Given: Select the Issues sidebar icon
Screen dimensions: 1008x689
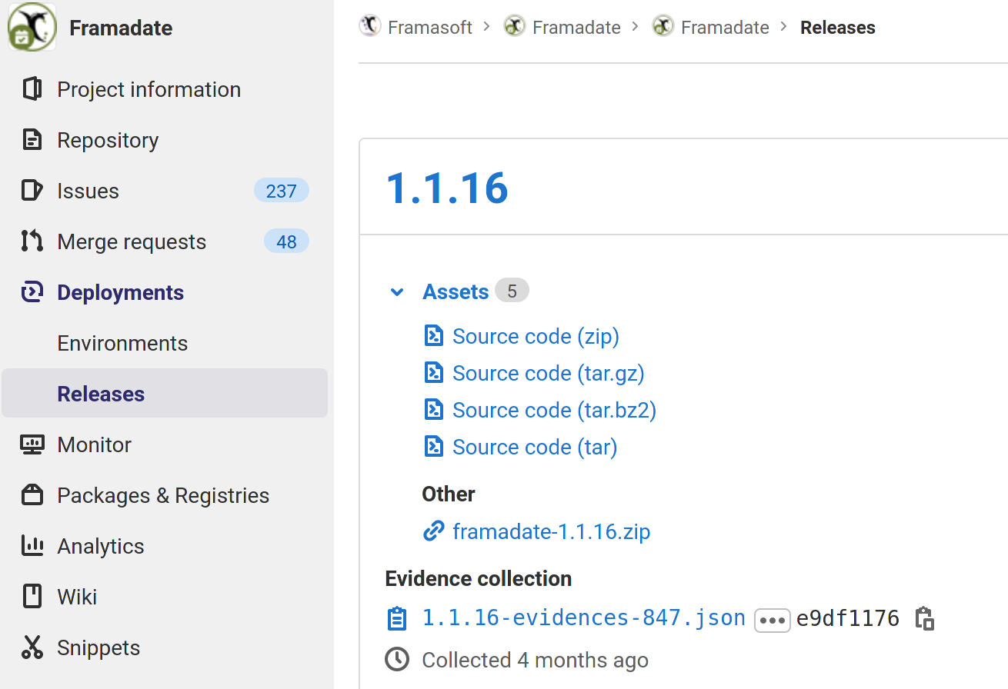Looking at the screenshot, I should [32, 191].
